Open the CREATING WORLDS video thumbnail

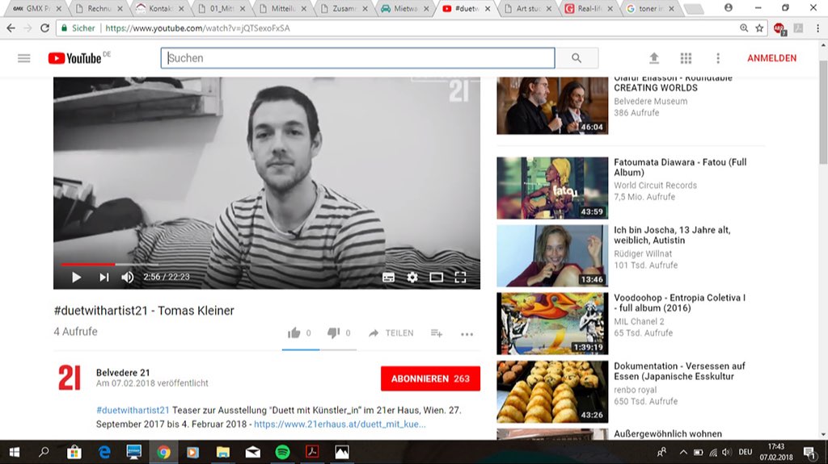(552, 106)
